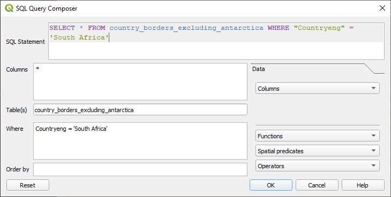Focus the Table(s) input field
This screenshot has width=391, height=197.
pyautogui.click(x=140, y=109)
